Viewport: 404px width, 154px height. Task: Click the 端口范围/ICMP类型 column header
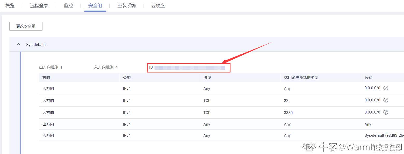click(301, 78)
